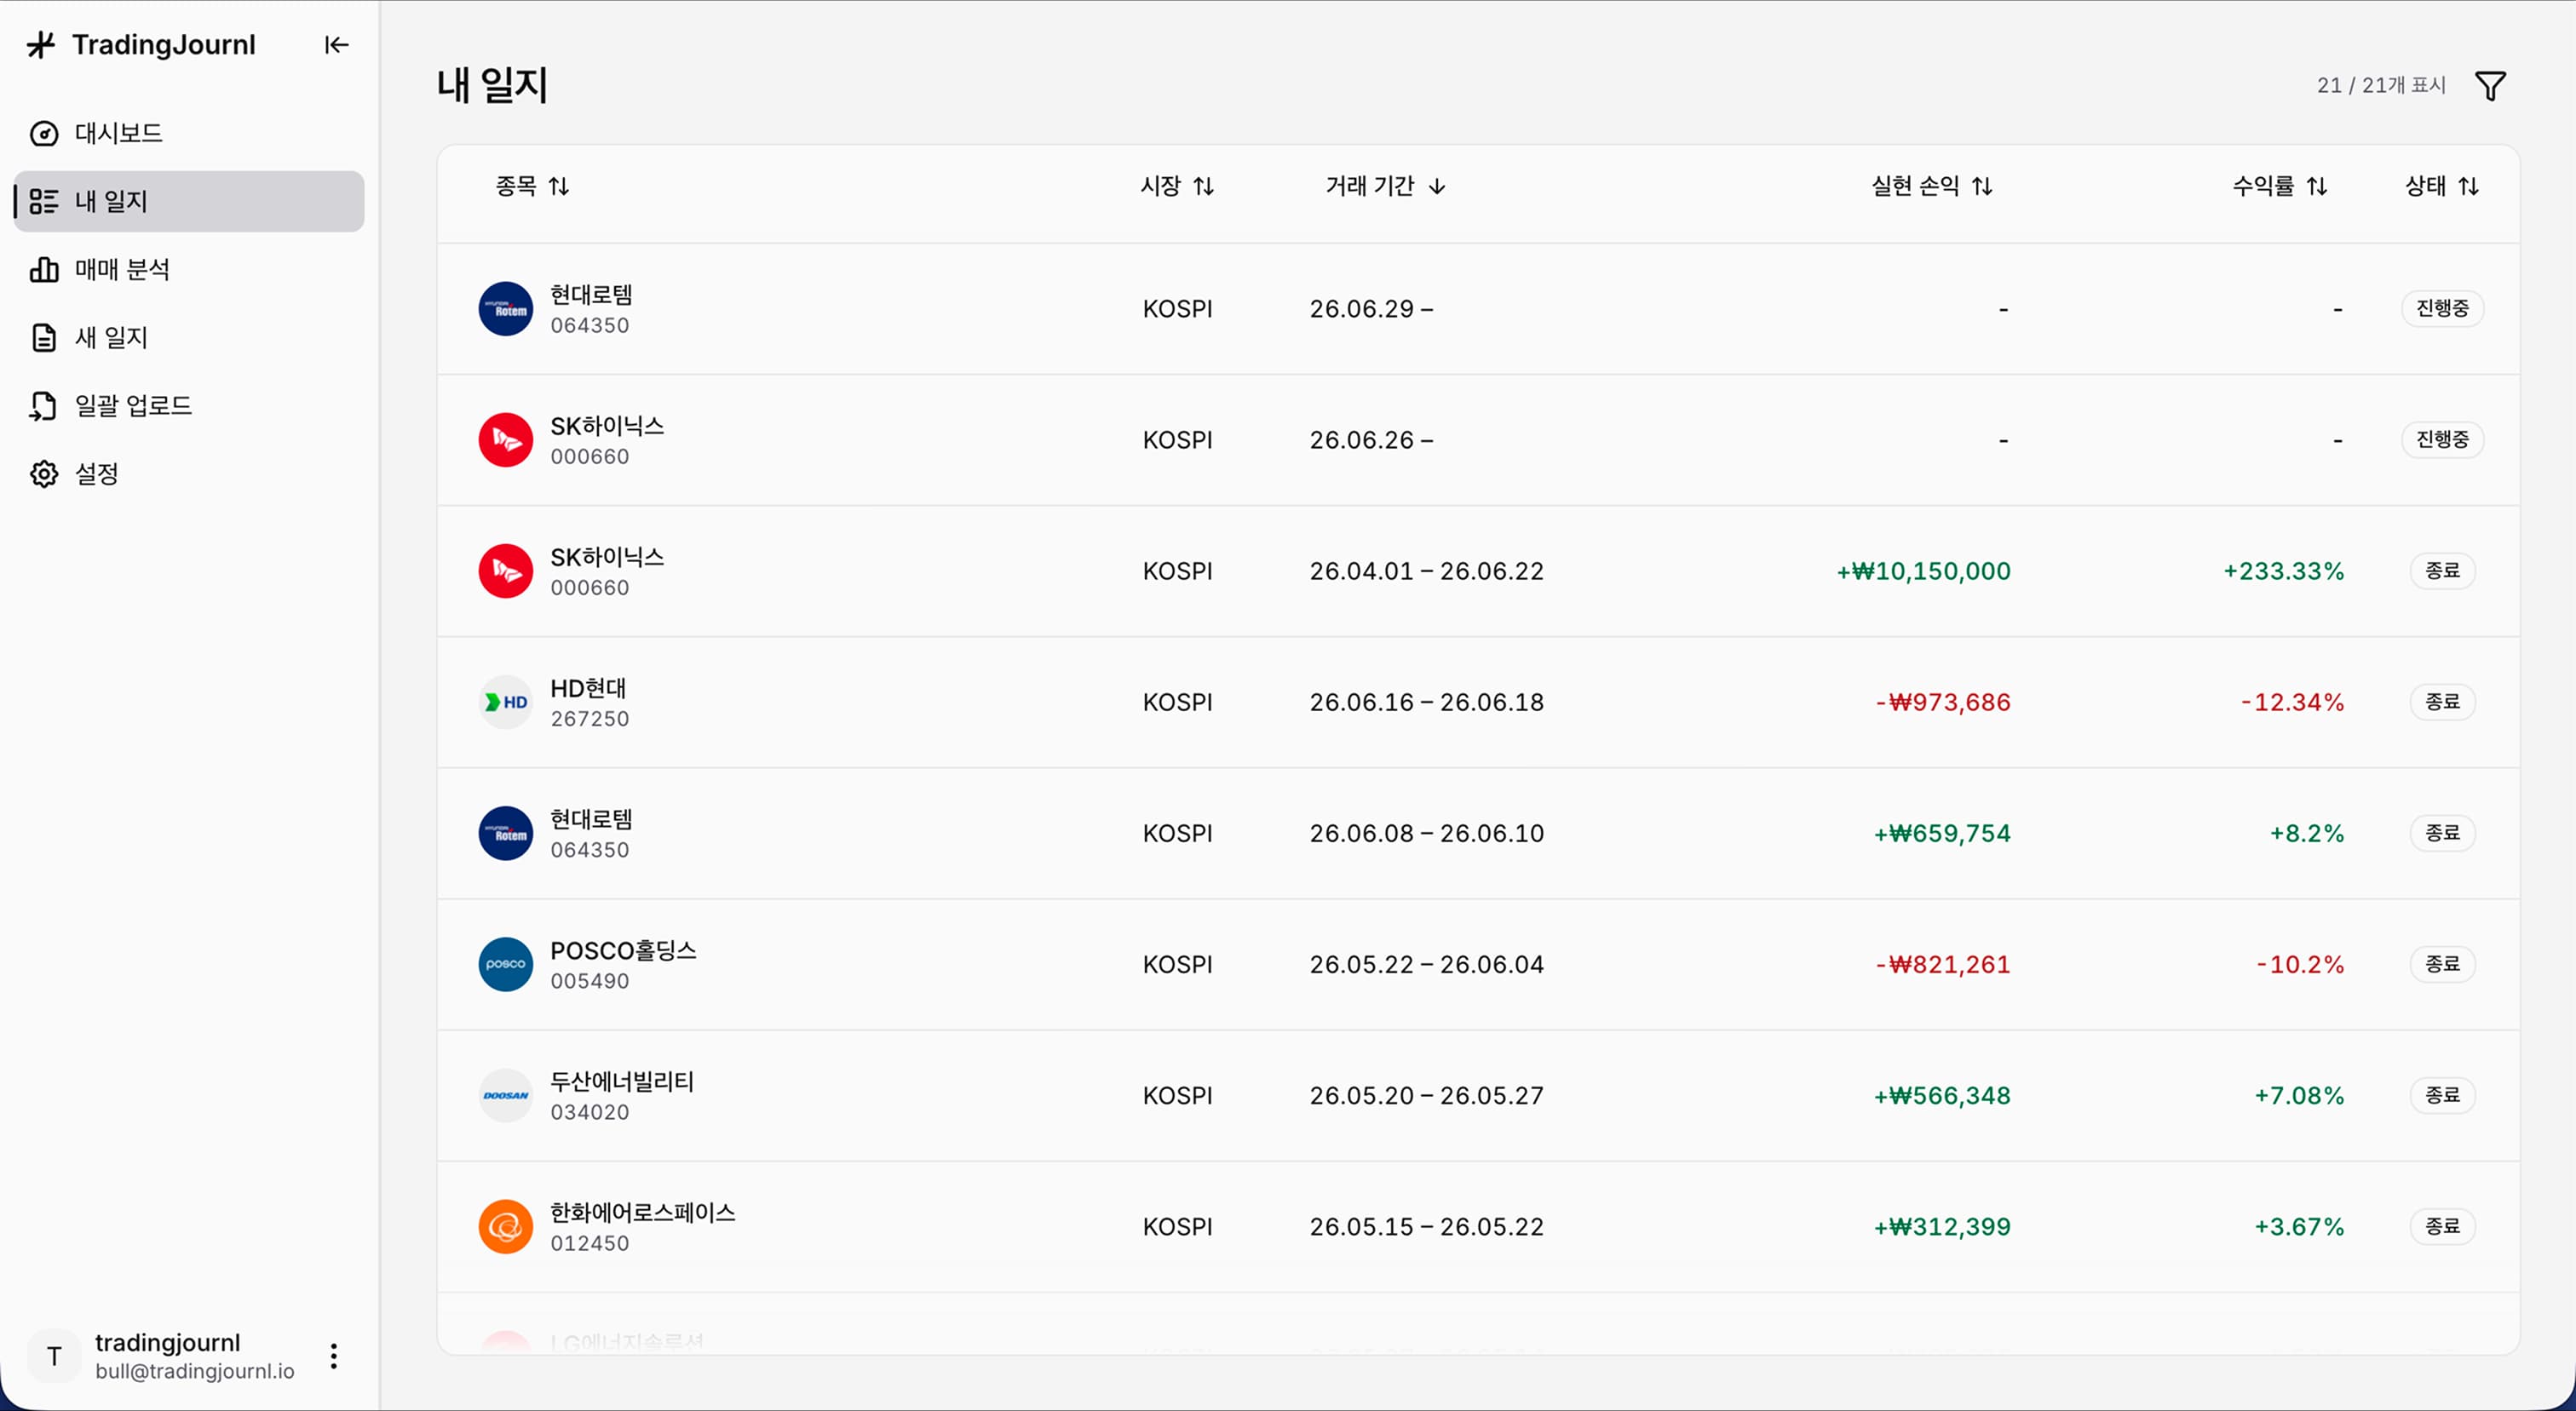This screenshot has width=2576, height=1411.
Task: Click the 대시보드 gauge icon
Action: [x=44, y=133]
